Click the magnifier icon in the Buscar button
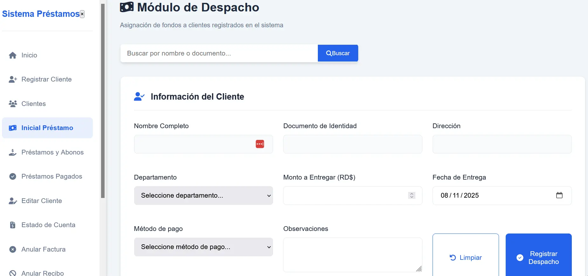This screenshot has height=276, width=588. tap(329, 53)
